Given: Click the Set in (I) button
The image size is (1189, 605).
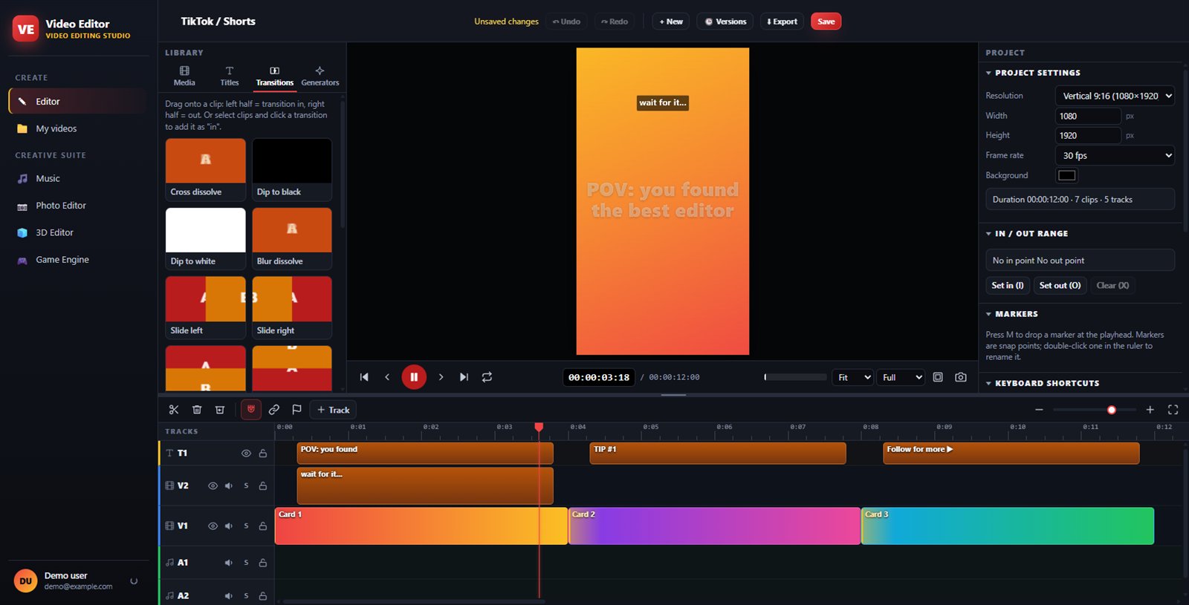Looking at the screenshot, I should click(x=1008, y=285).
